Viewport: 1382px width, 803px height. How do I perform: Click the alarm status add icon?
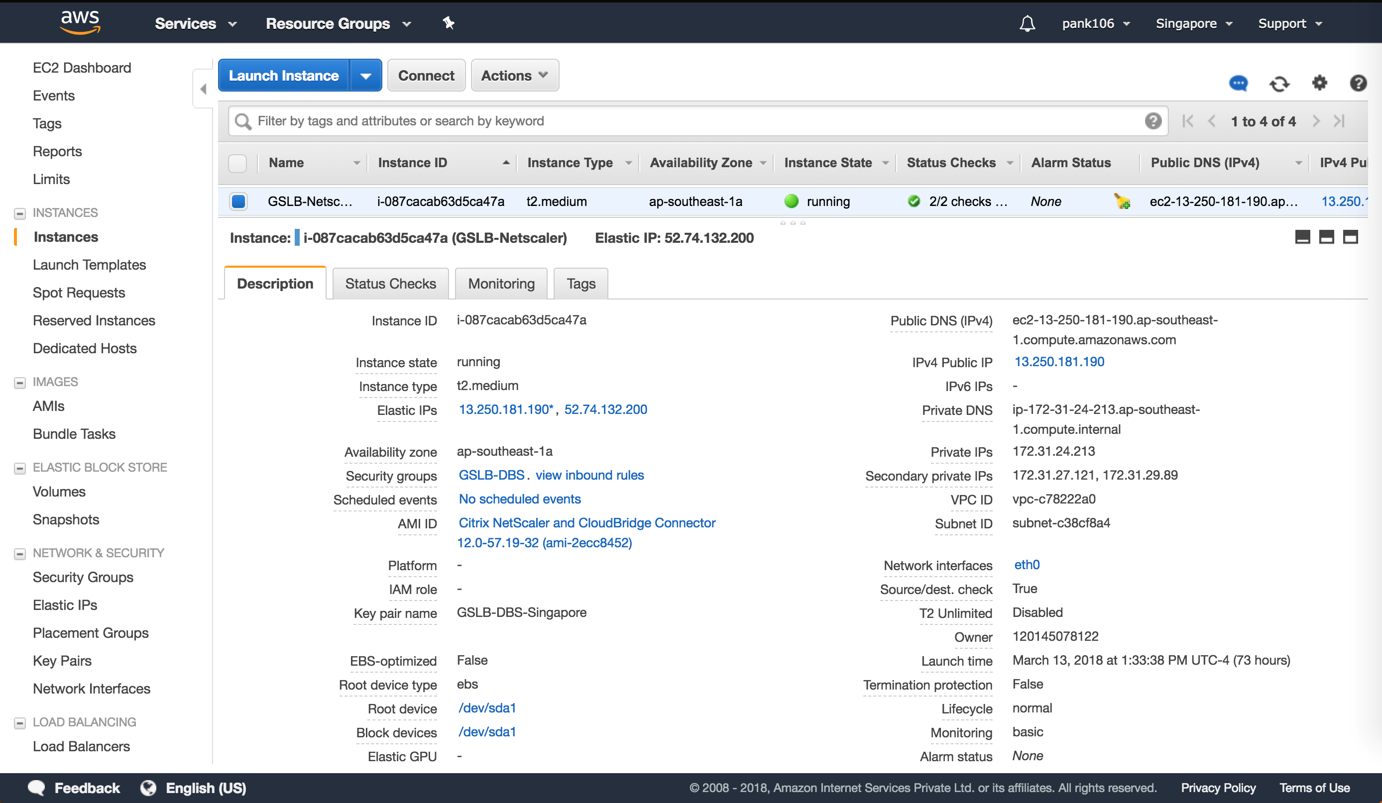coord(1122,201)
